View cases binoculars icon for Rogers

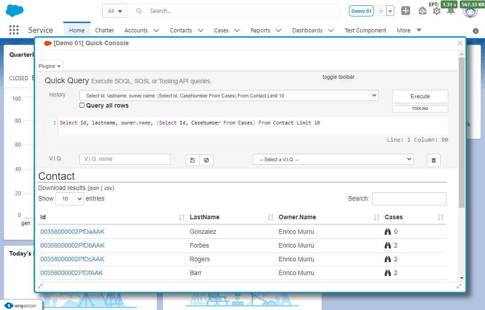pyautogui.click(x=388, y=259)
